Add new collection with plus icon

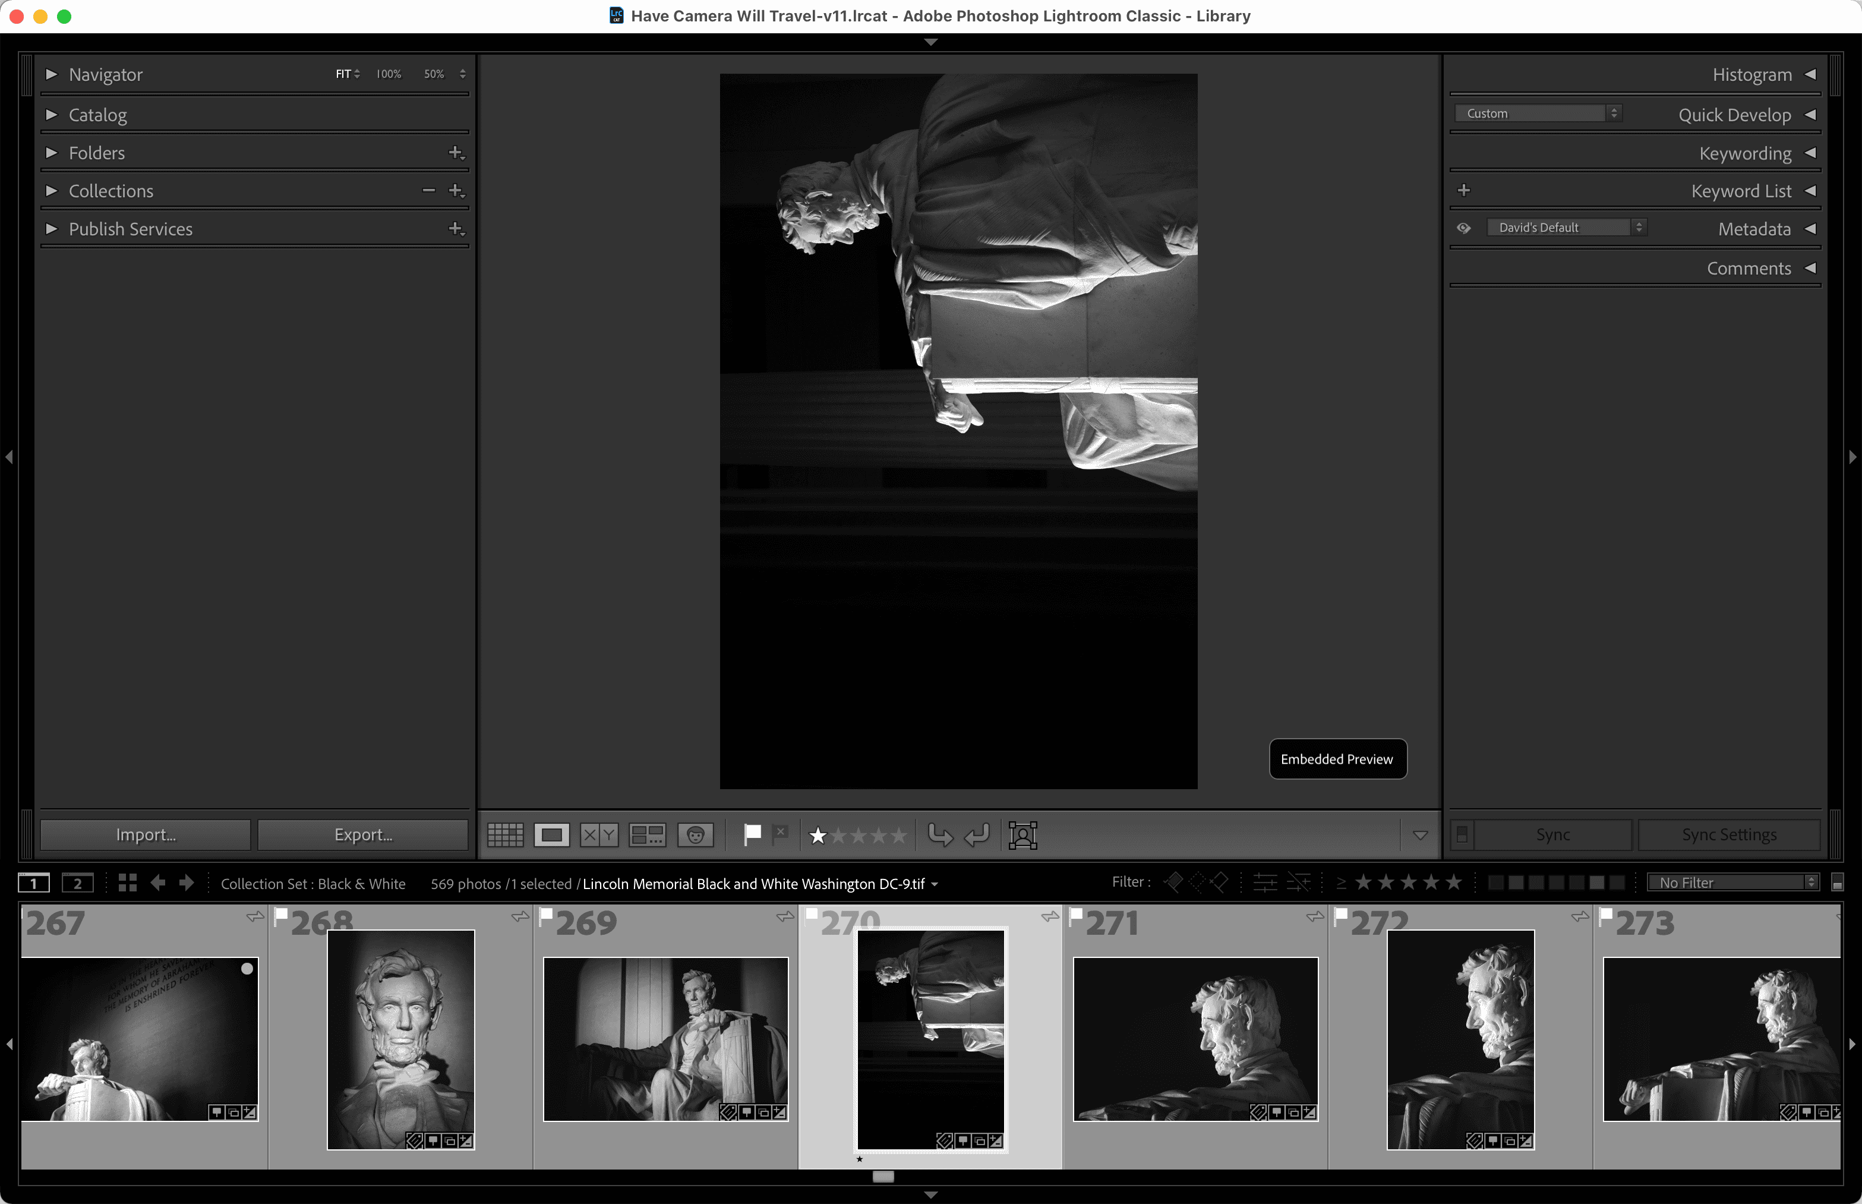point(456,190)
